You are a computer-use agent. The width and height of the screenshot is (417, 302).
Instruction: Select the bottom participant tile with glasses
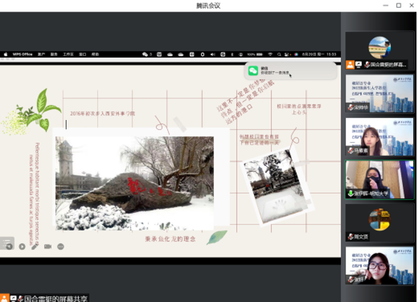click(379, 265)
